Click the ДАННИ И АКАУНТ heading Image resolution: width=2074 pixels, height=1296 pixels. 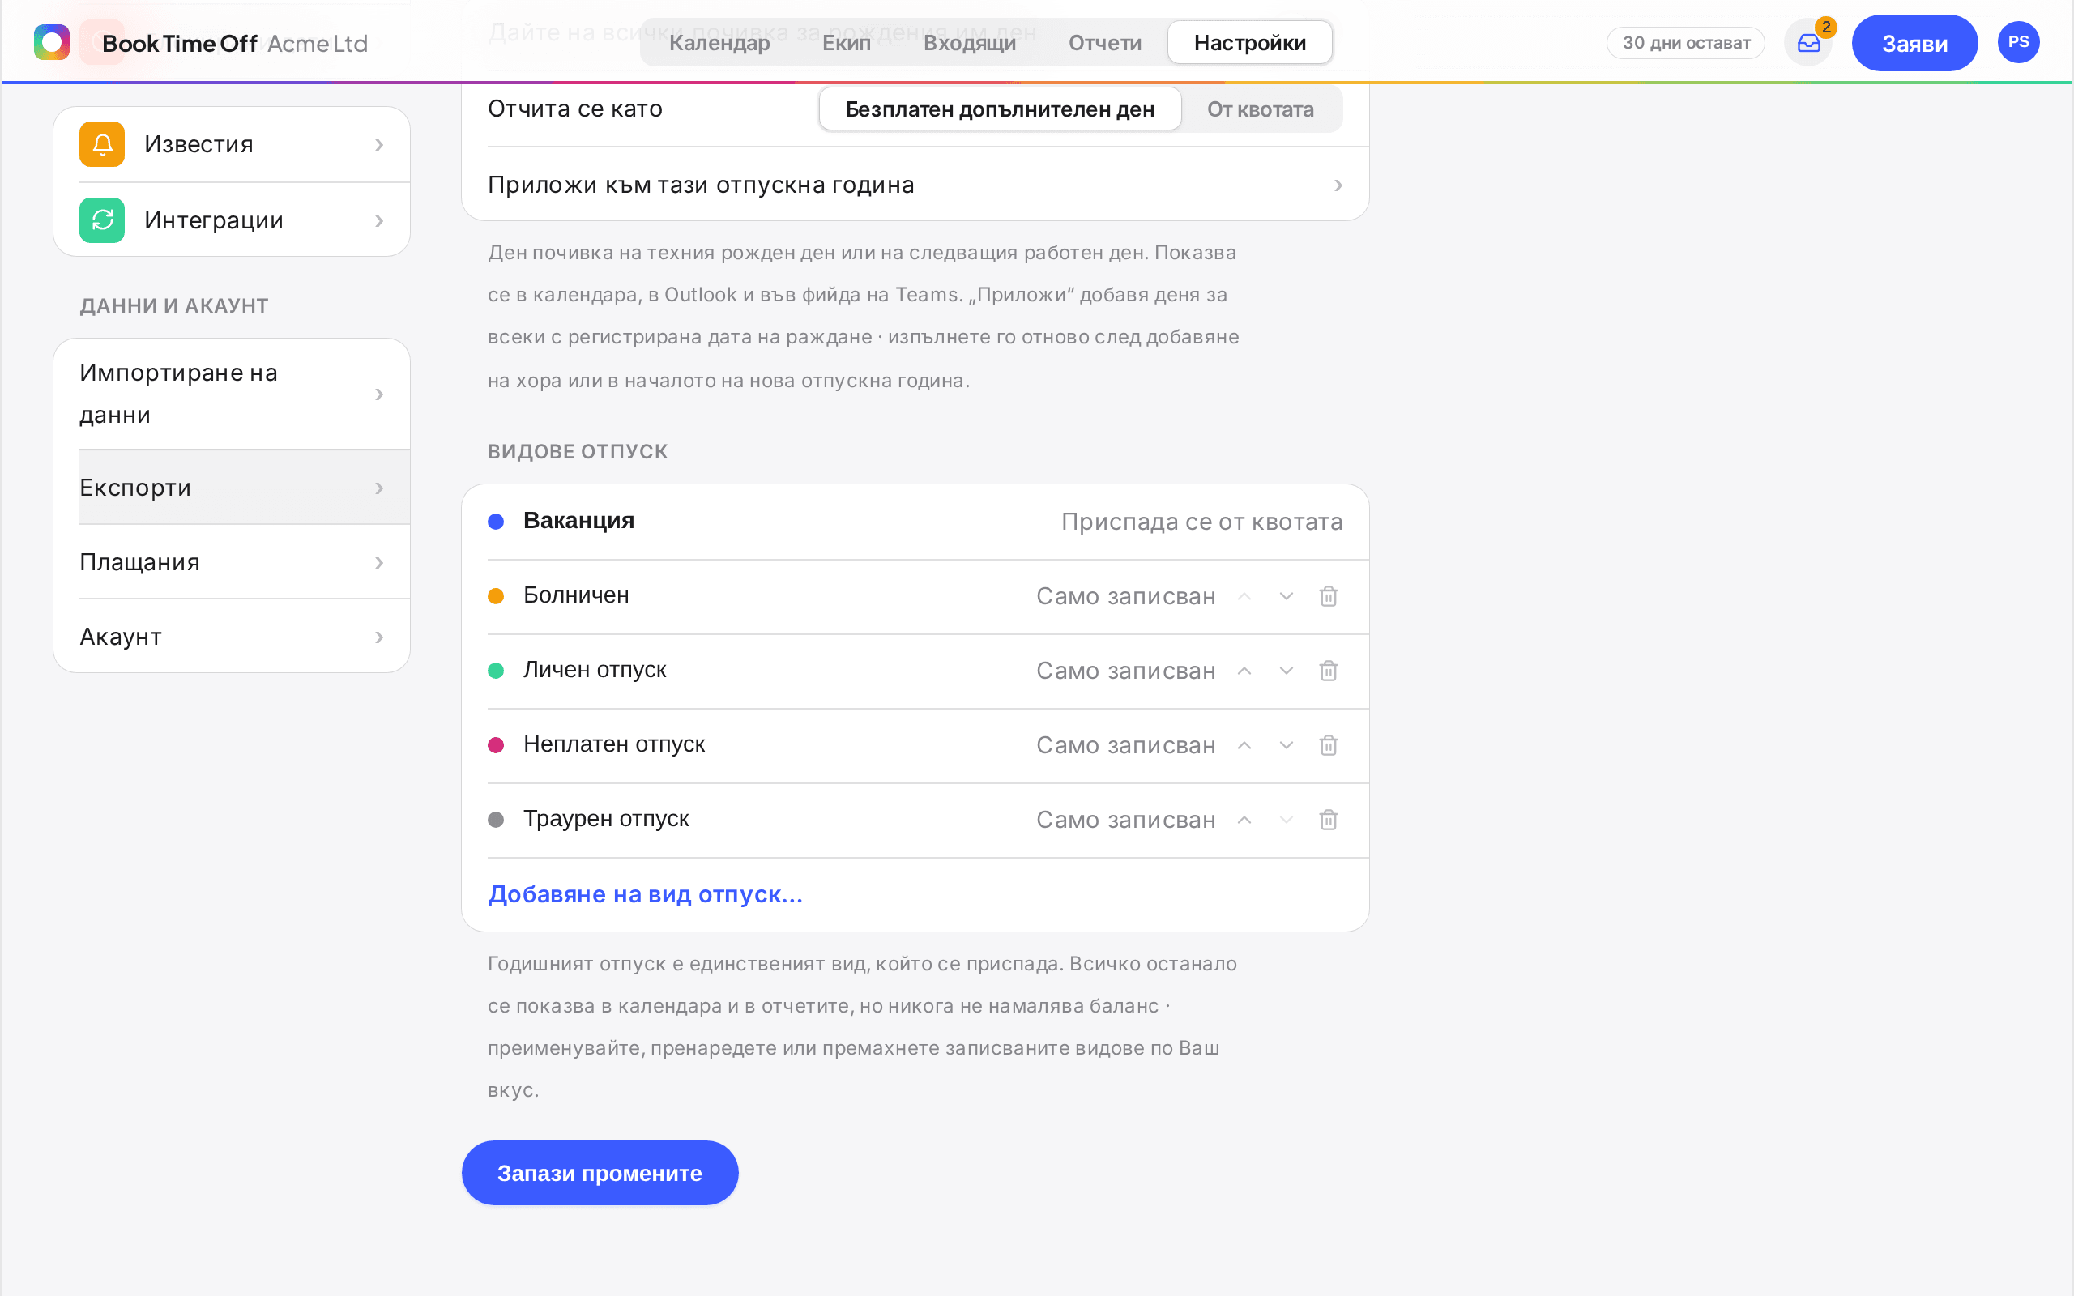click(x=174, y=305)
